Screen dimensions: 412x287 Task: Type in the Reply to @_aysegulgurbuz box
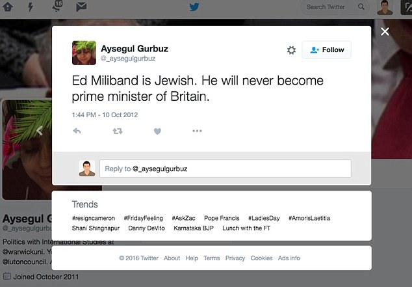[x=225, y=169]
